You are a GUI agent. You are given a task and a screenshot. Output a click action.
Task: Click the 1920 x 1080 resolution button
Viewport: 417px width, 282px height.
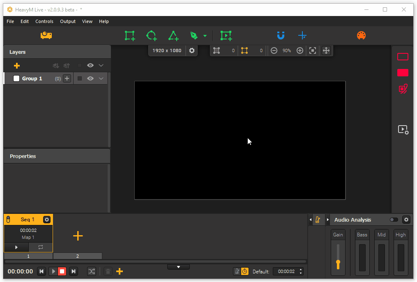pyautogui.click(x=166, y=50)
